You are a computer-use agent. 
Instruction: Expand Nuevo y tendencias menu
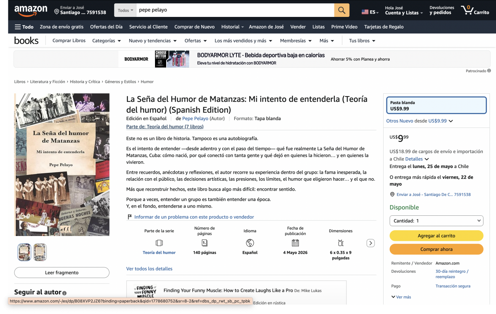pos(153,41)
